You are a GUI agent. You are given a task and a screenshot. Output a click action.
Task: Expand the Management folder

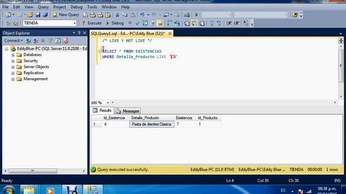pos(13,79)
